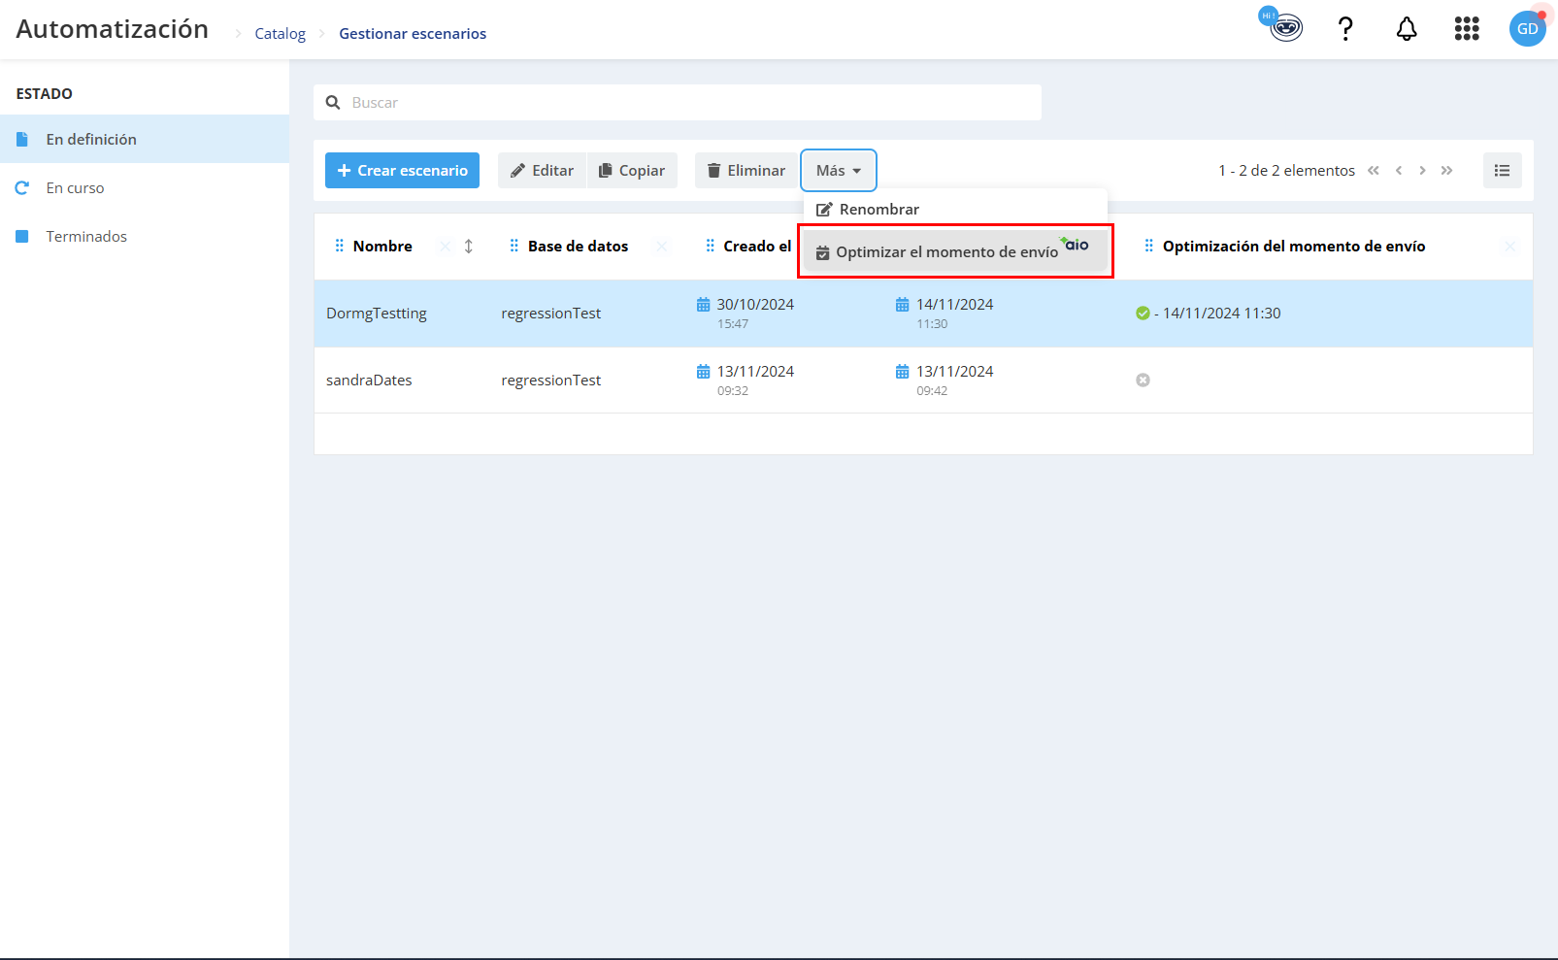This screenshot has width=1558, height=960.
Task: Open the GD user avatar menu
Action: click(x=1527, y=29)
